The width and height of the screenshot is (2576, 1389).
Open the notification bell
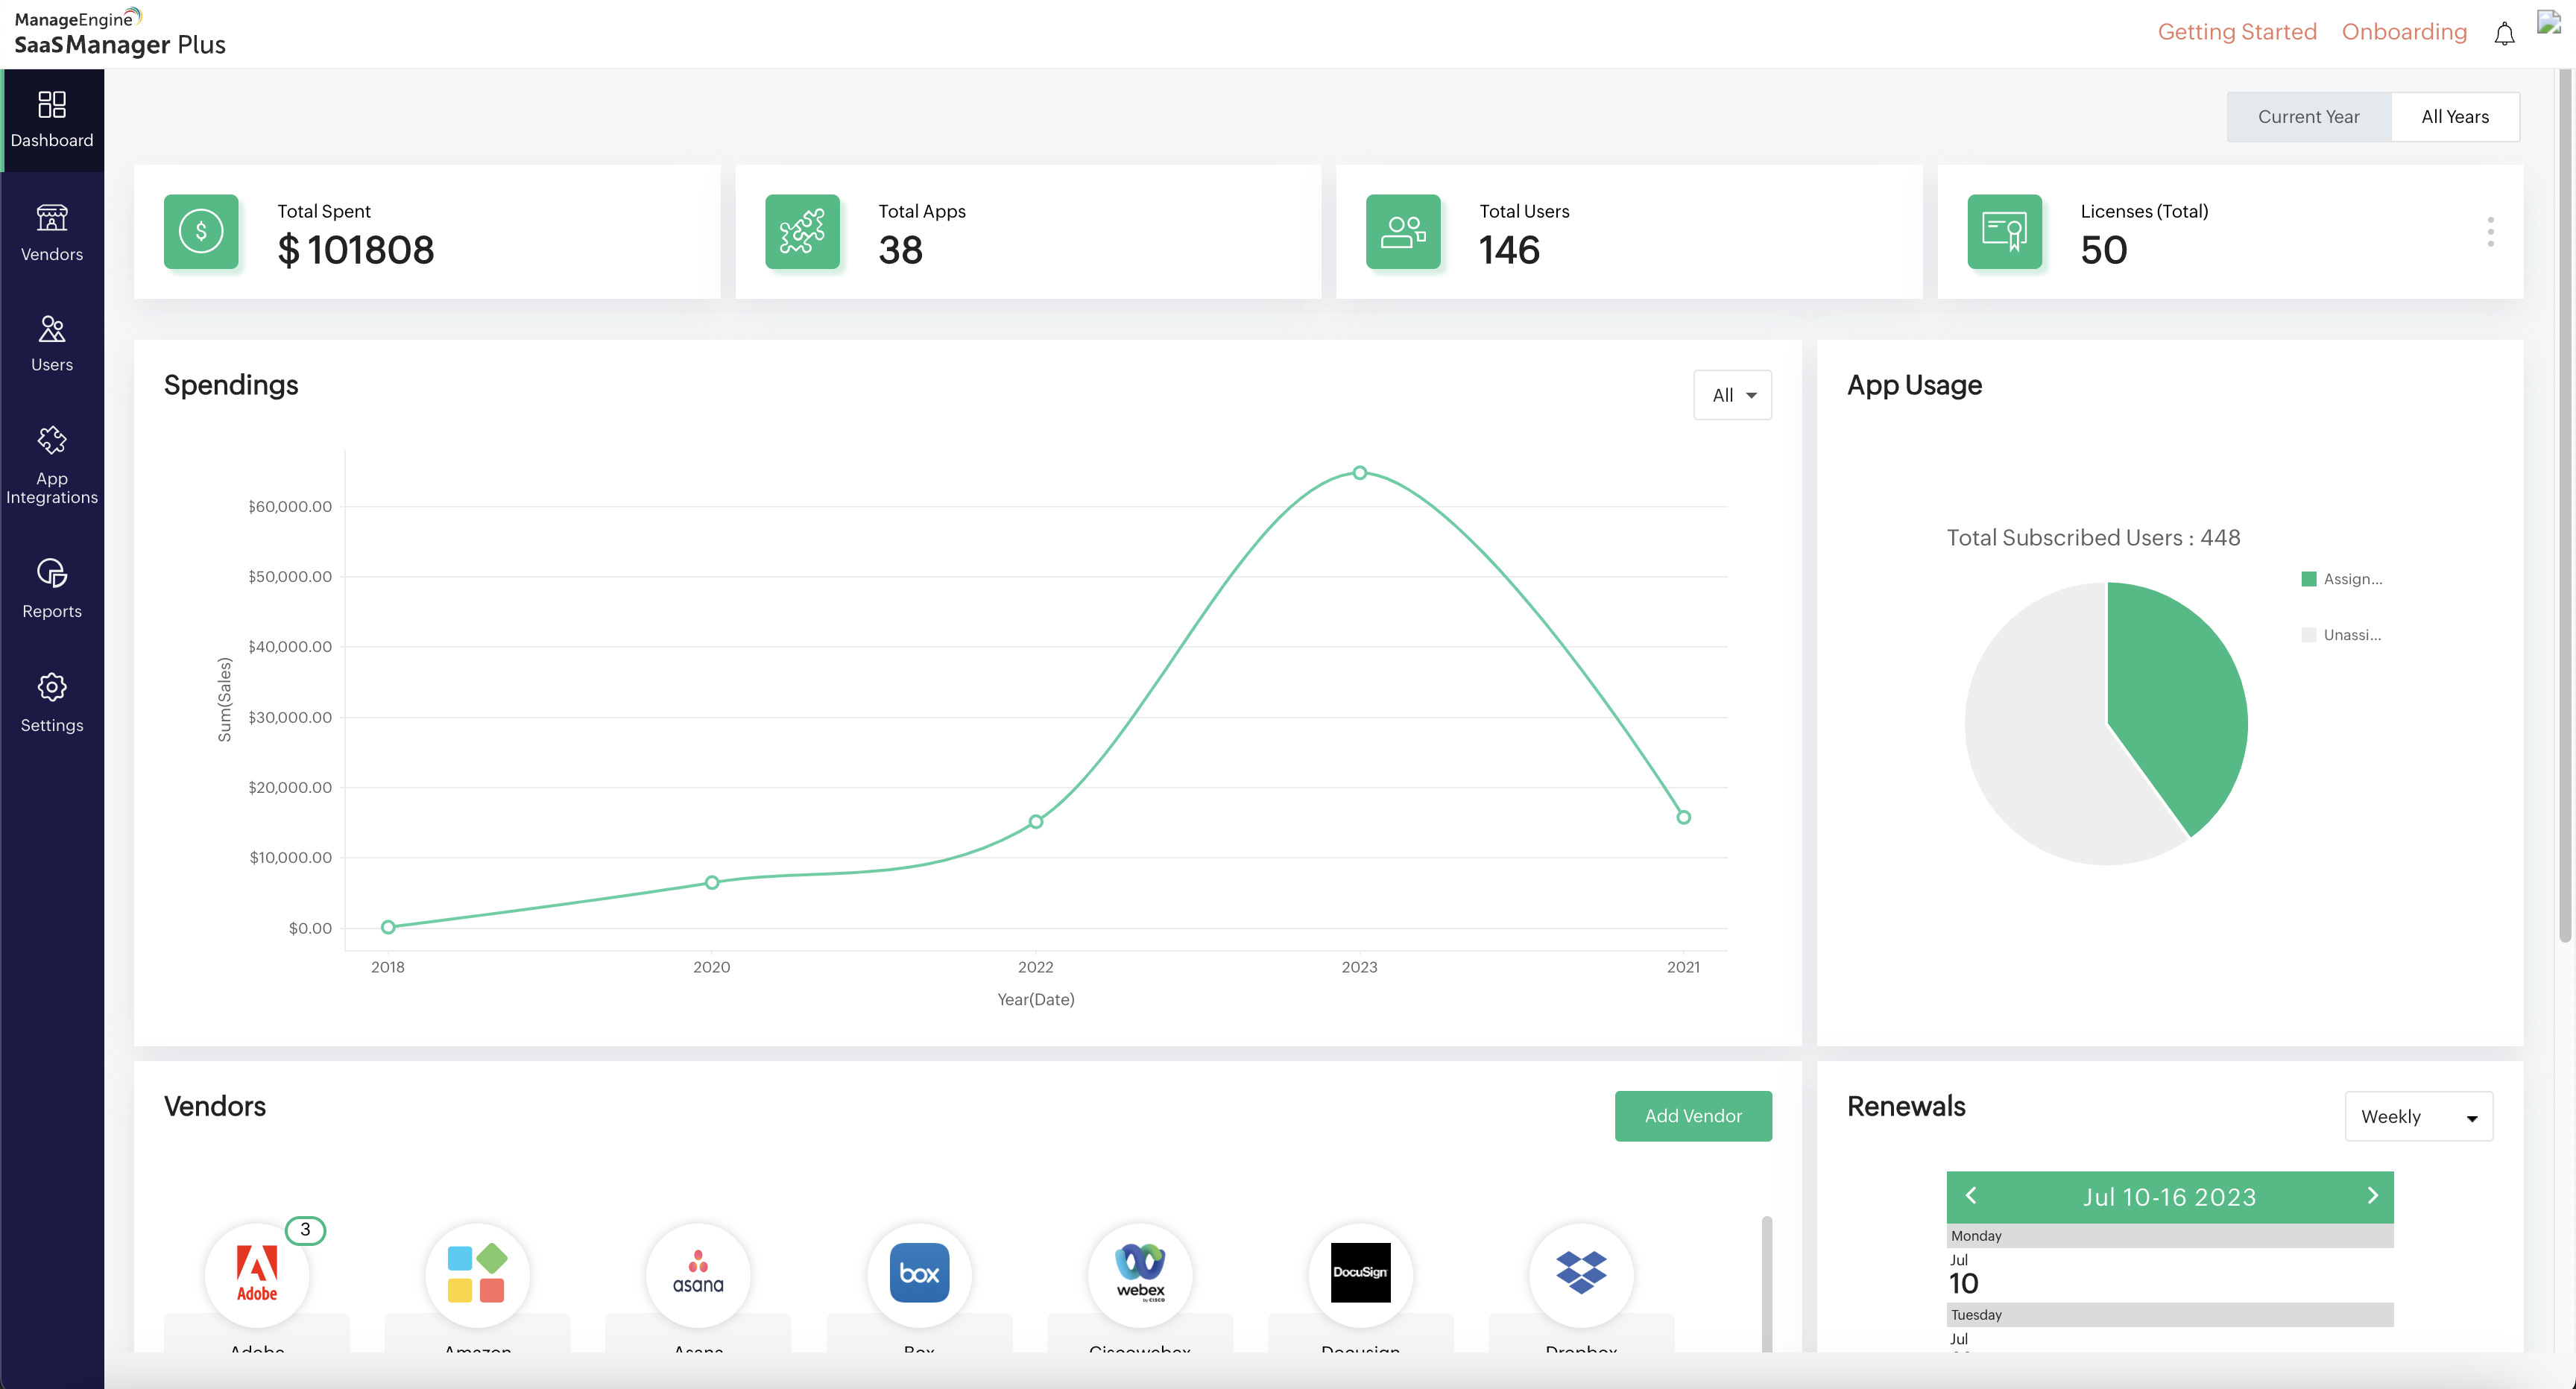[2505, 33]
